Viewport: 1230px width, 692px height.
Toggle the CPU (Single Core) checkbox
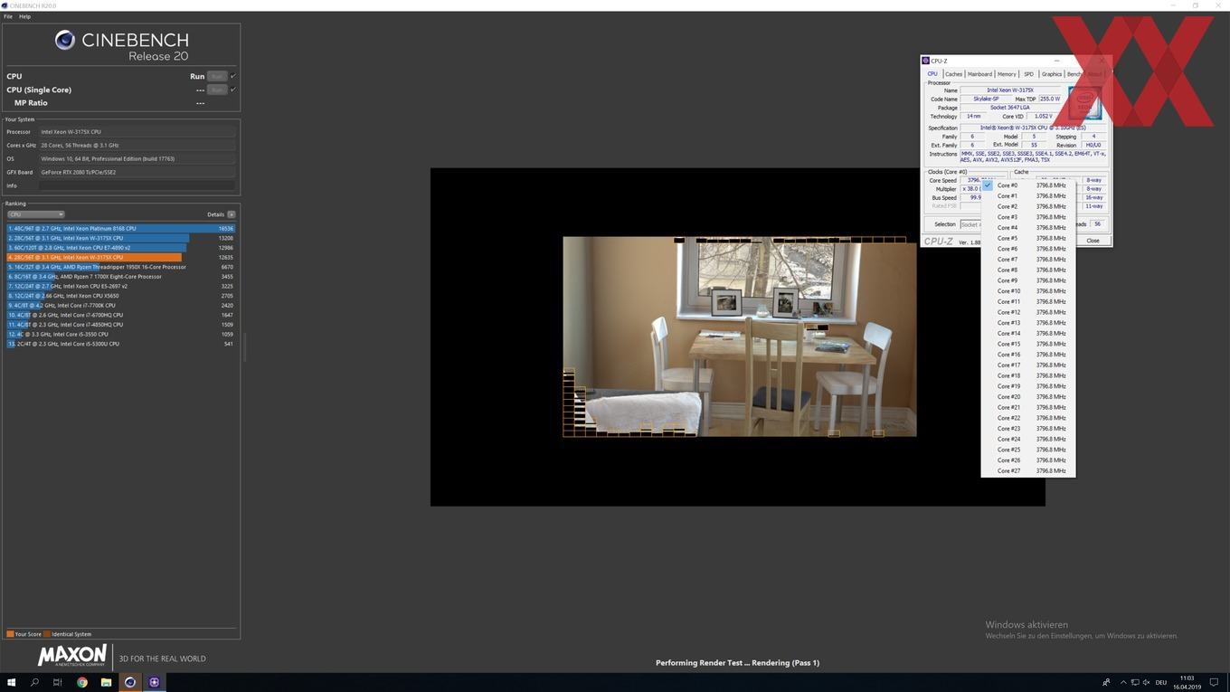coord(233,90)
